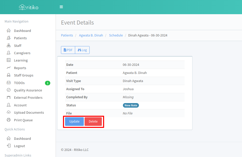
Task: Open TODOs menu item
Action: click(x=19, y=83)
